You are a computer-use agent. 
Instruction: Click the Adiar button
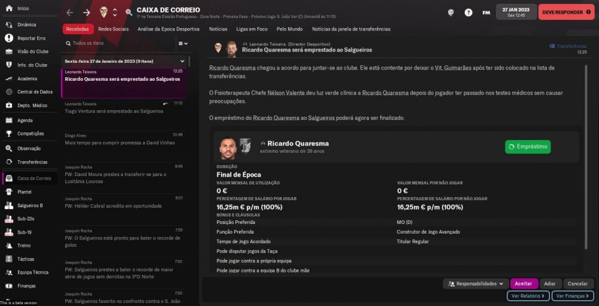click(550, 284)
